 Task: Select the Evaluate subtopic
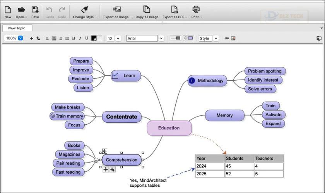click(x=80, y=79)
